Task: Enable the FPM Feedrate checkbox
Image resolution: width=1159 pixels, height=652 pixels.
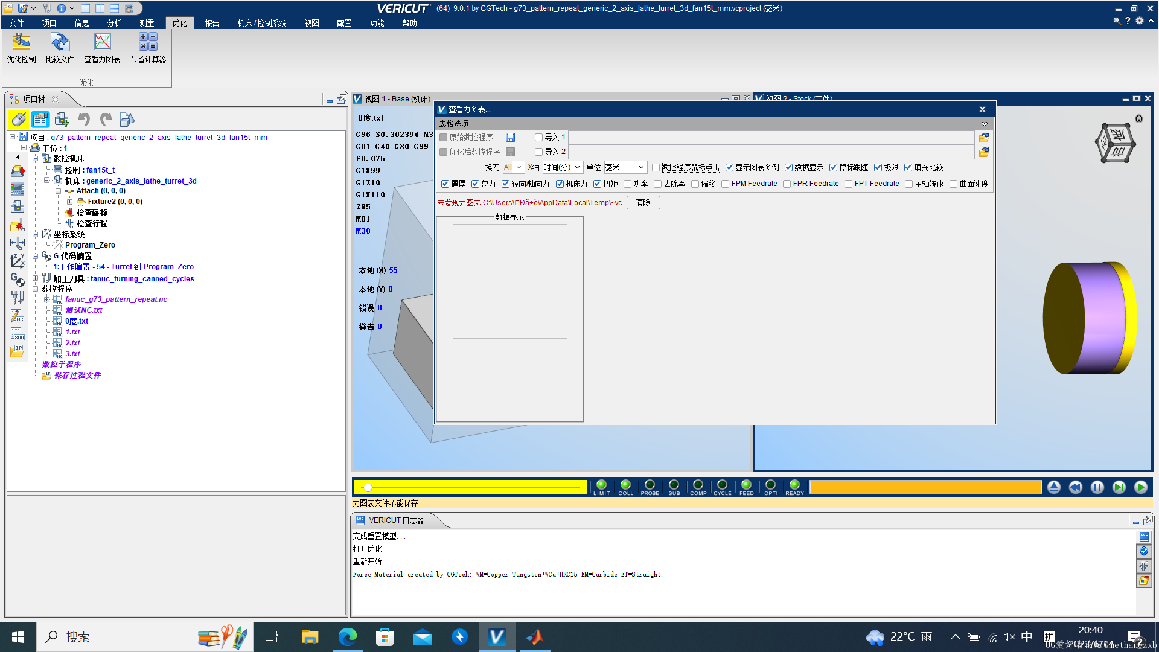Action: [x=725, y=184]
